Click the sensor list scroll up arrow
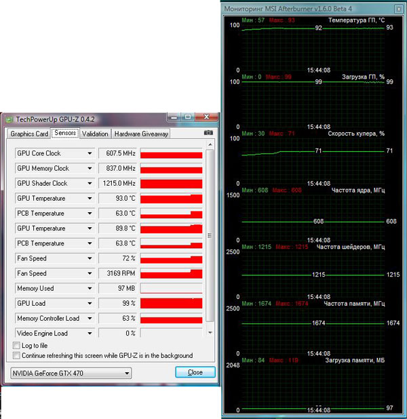This screenshot has width=407, height=419. pyautogui.click(x=210, y=145)
